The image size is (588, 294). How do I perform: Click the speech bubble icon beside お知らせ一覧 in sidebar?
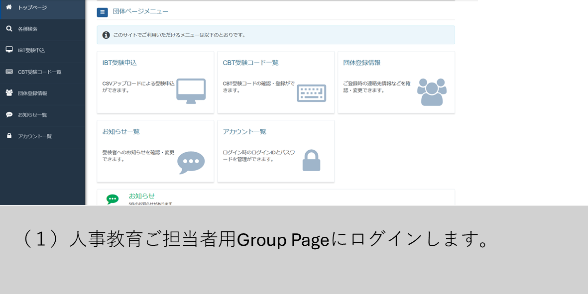coord(9,114)
